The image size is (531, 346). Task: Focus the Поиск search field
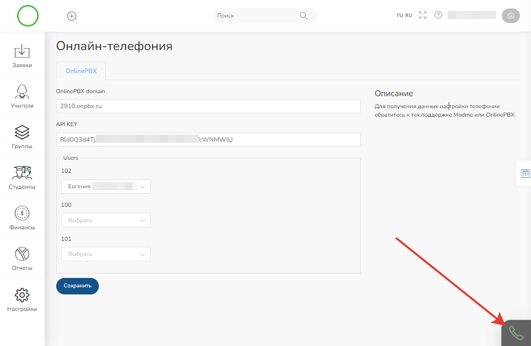pyautogui.click(x=257, y=16)
